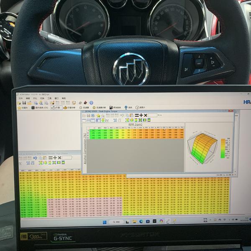Click plus icon in the spark table window

click(x=55, y=158)
